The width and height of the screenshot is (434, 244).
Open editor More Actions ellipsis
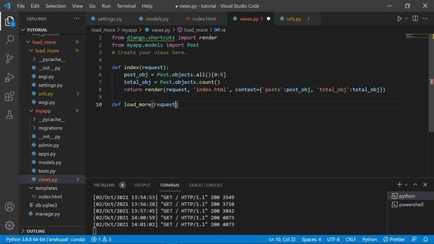[x=425, y=18]
